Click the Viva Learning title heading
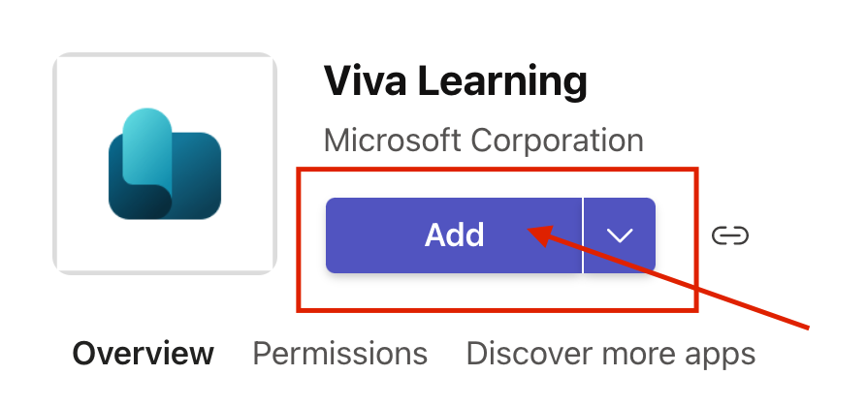 pos(455,81)
